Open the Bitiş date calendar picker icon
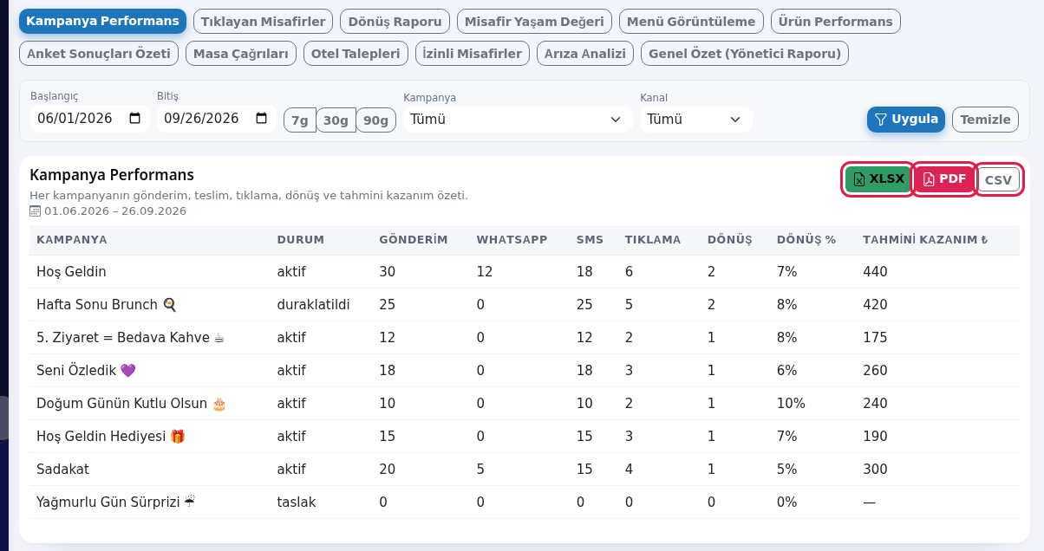Screen dimensions: 1044x551 point(262,119)
